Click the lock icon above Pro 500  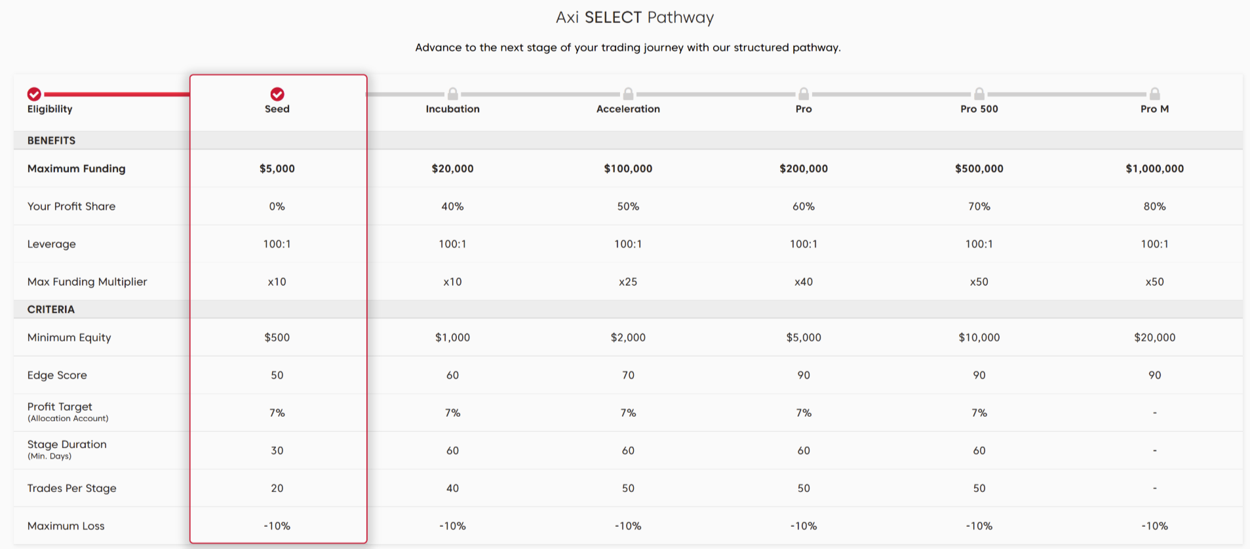pyautogui.click(x=979, y=94)
